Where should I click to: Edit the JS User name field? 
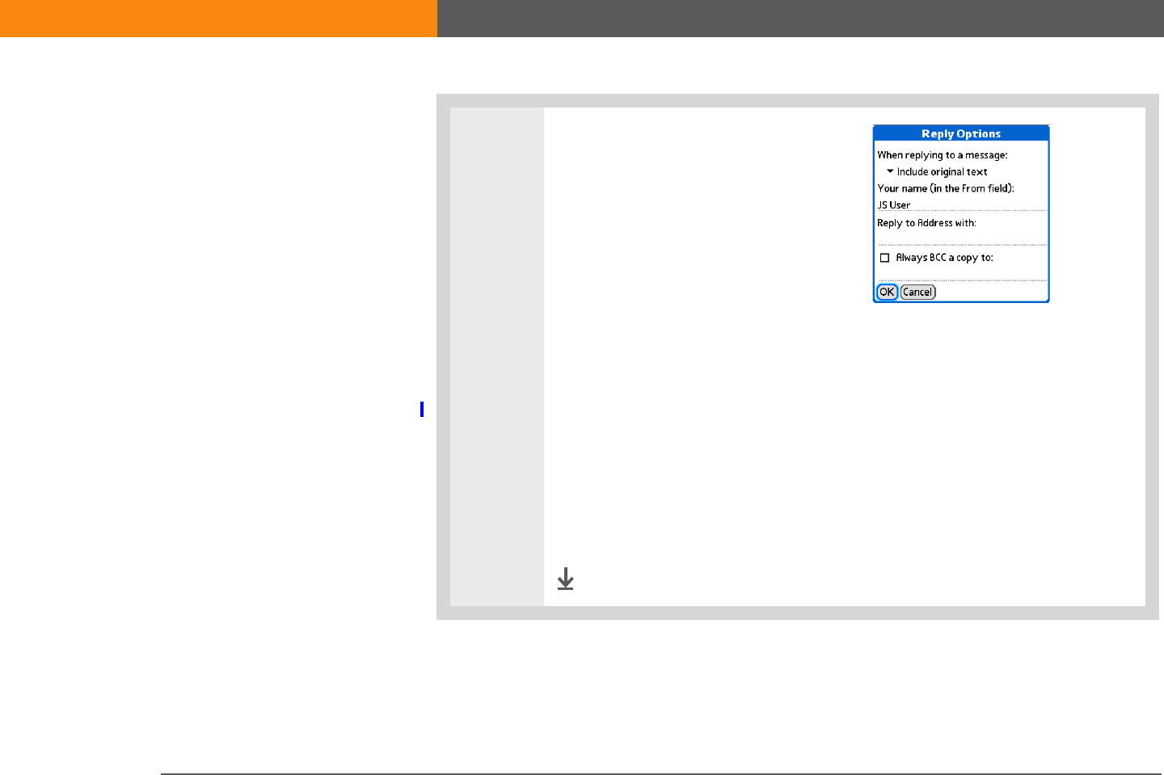pos(962,205)
